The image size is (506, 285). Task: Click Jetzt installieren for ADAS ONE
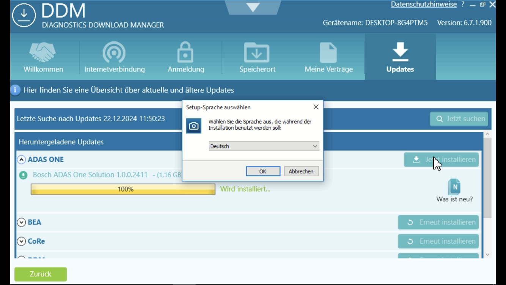coord(441,160)
